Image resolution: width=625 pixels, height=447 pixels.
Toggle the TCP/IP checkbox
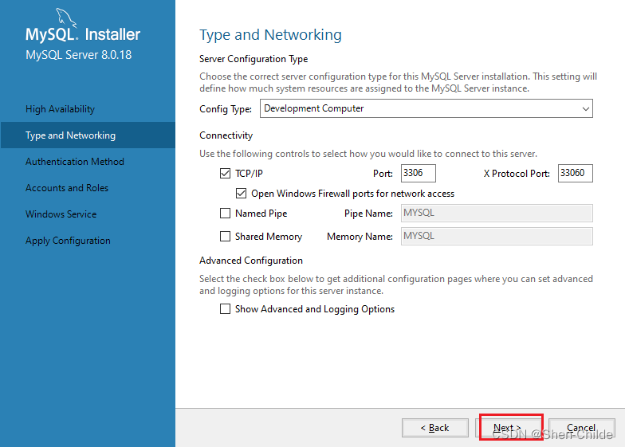[x=225, y=174]
